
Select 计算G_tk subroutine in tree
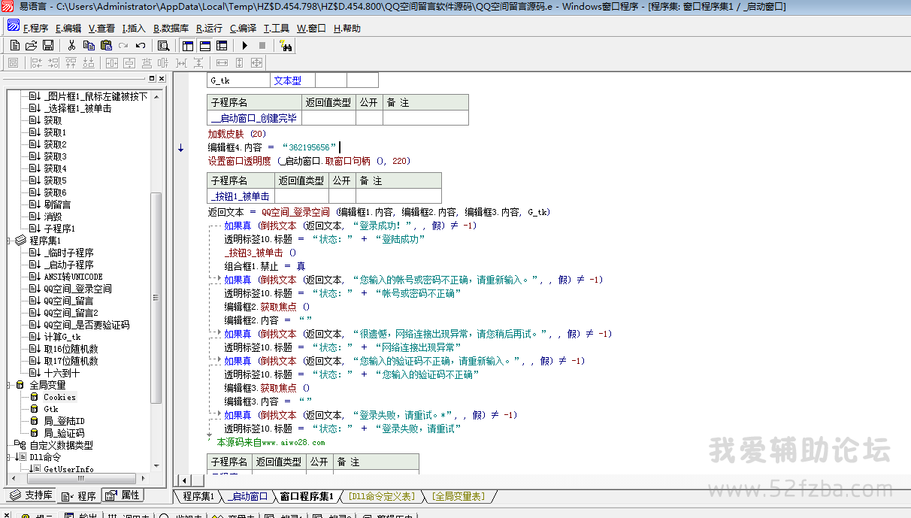(x=62, y=337)
